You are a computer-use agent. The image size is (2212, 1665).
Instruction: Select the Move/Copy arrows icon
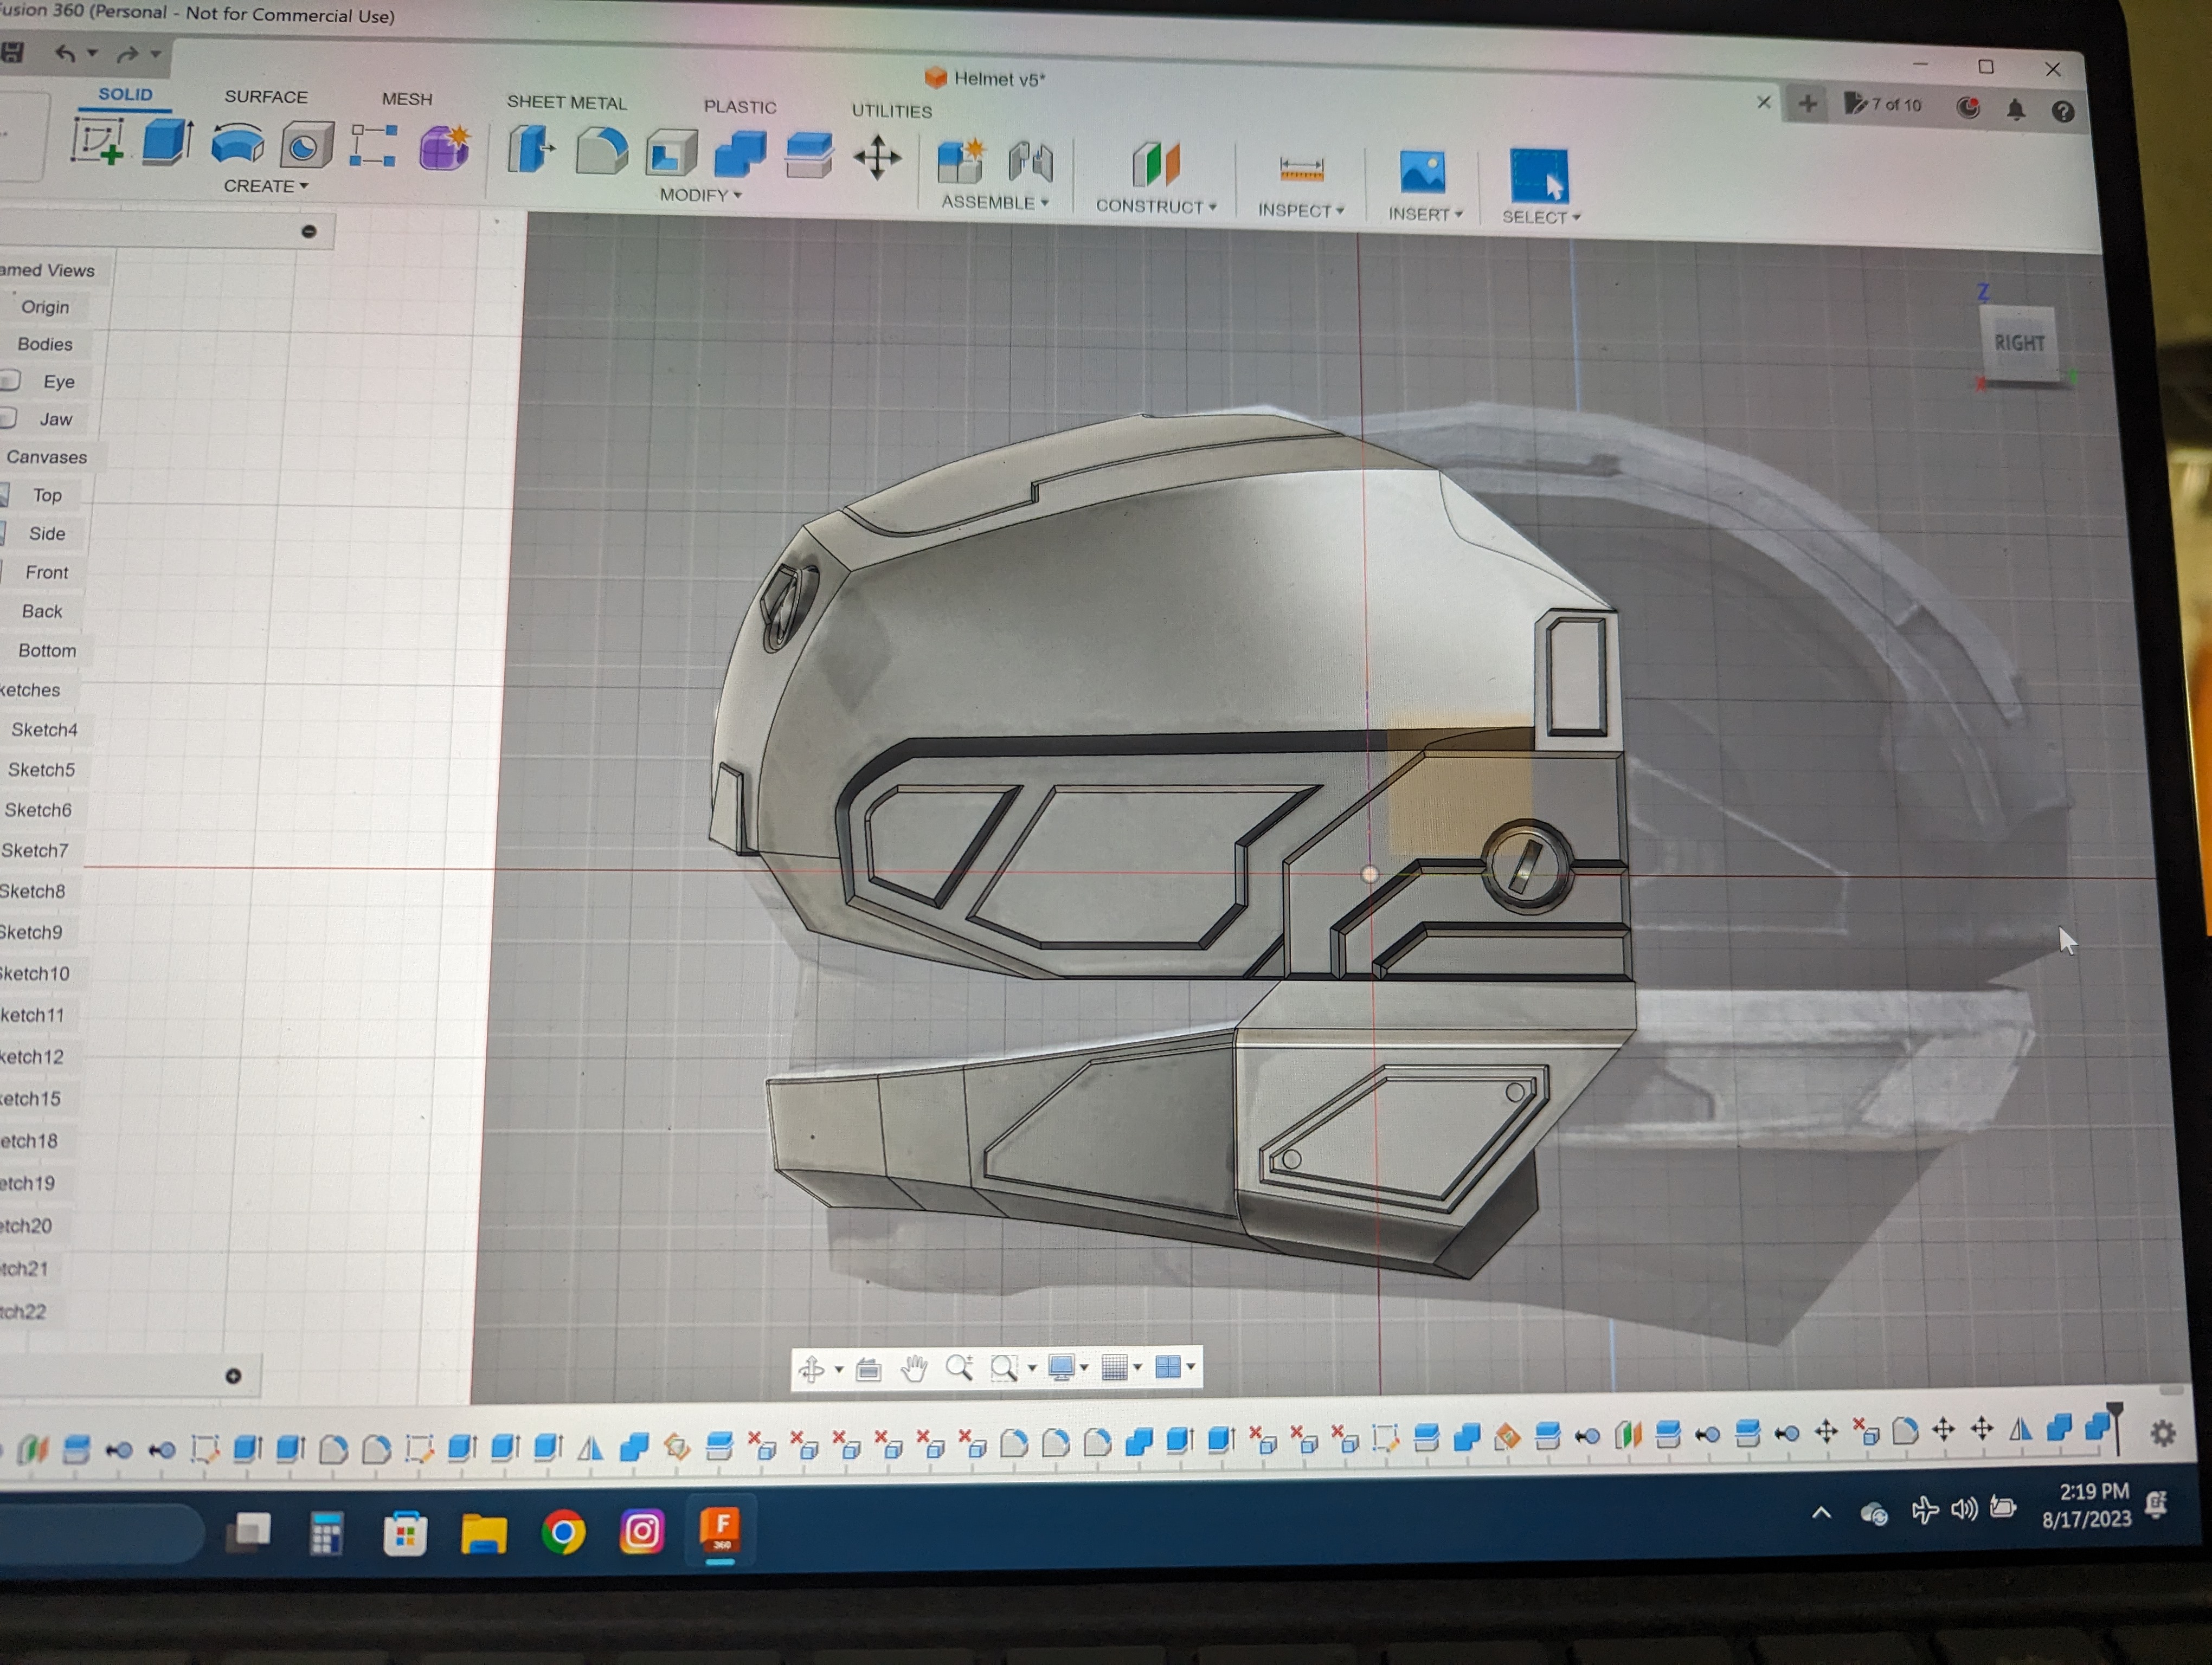tap(877, 158)
